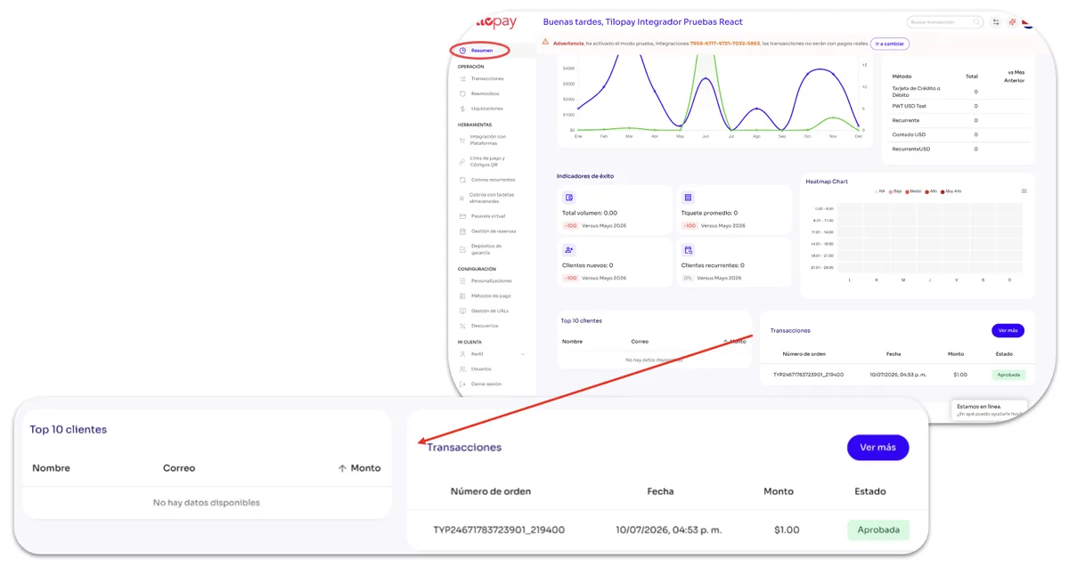This screenshot has width=1069, height=566.
Task: Click the 10/07/2026, 04:53 p. m. date in enlarged inset
Action: click(x=668, y=530)
